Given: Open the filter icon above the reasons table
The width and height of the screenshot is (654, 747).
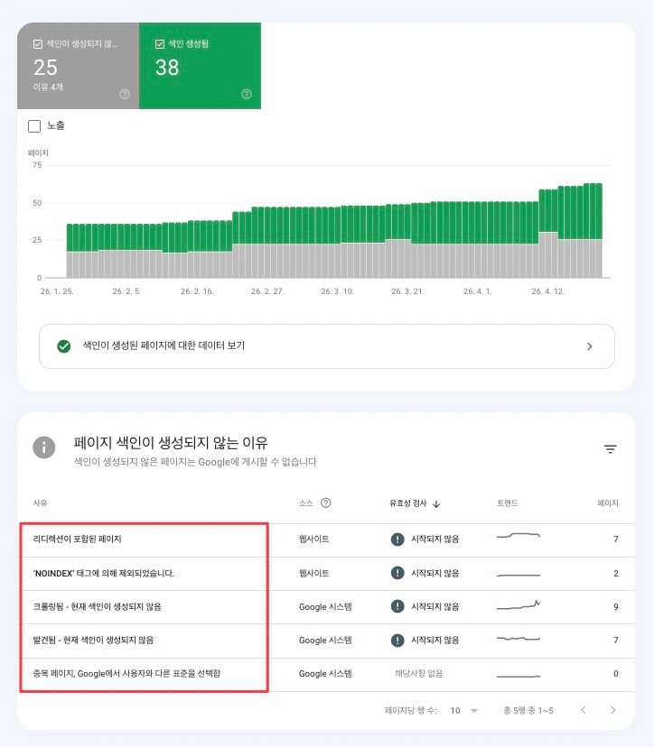Looking at the screenshot, I should tap(611, 448).
